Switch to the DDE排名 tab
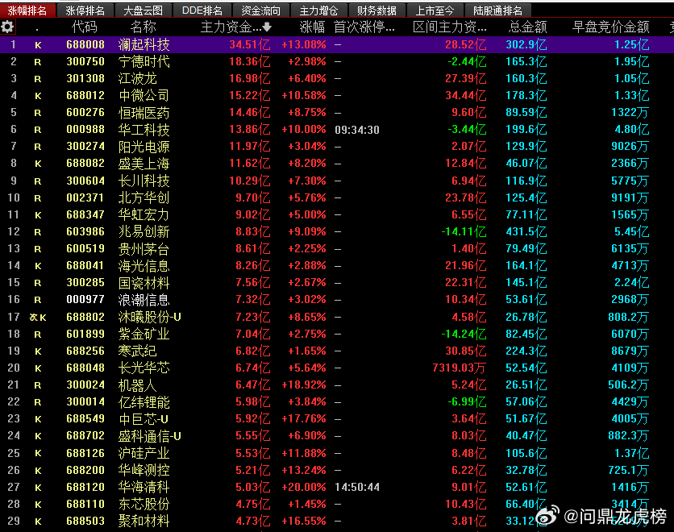The image size is (674, 532). (202, 10)
